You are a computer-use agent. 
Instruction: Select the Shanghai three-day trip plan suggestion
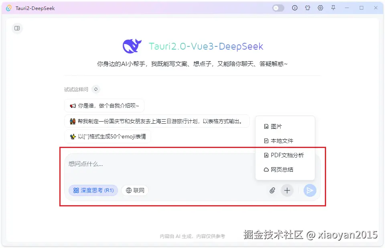click(x=157, y=121)
